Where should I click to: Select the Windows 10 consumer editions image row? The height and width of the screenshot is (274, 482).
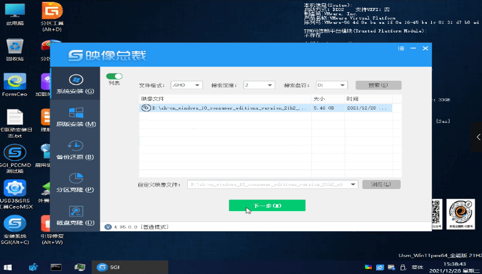click(265, 108)
